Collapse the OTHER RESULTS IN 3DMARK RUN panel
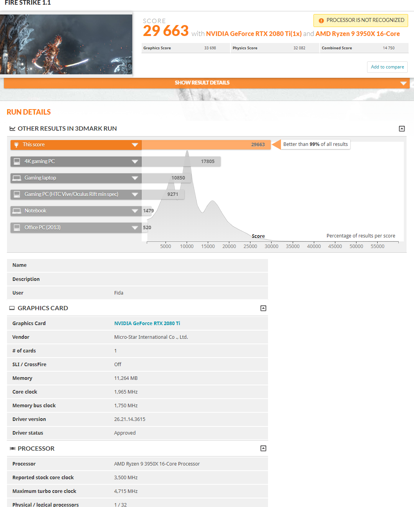 point(401,128)
